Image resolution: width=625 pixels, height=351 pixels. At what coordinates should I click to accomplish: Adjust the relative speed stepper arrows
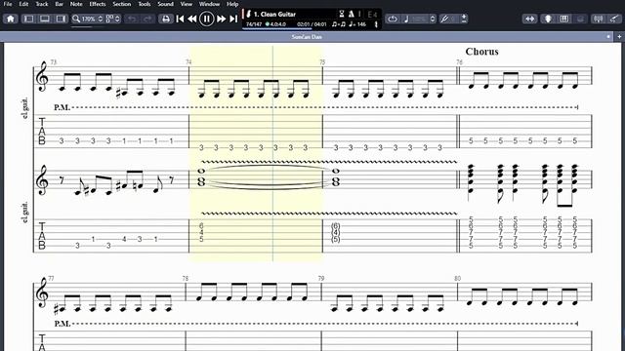click(x=433, y=19)
